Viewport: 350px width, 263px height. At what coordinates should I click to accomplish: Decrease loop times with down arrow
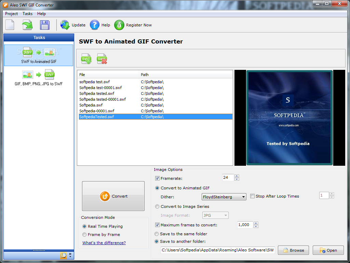coord(332,197)
